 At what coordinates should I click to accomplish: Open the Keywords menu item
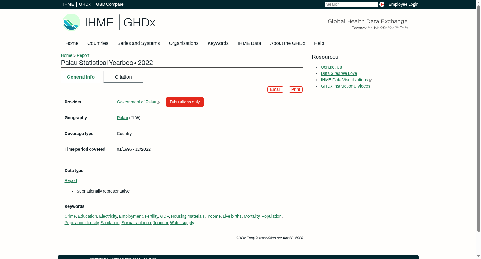[x=218, y=43]
